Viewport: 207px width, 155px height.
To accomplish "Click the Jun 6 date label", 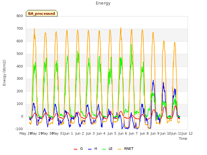I will [123, 133].
